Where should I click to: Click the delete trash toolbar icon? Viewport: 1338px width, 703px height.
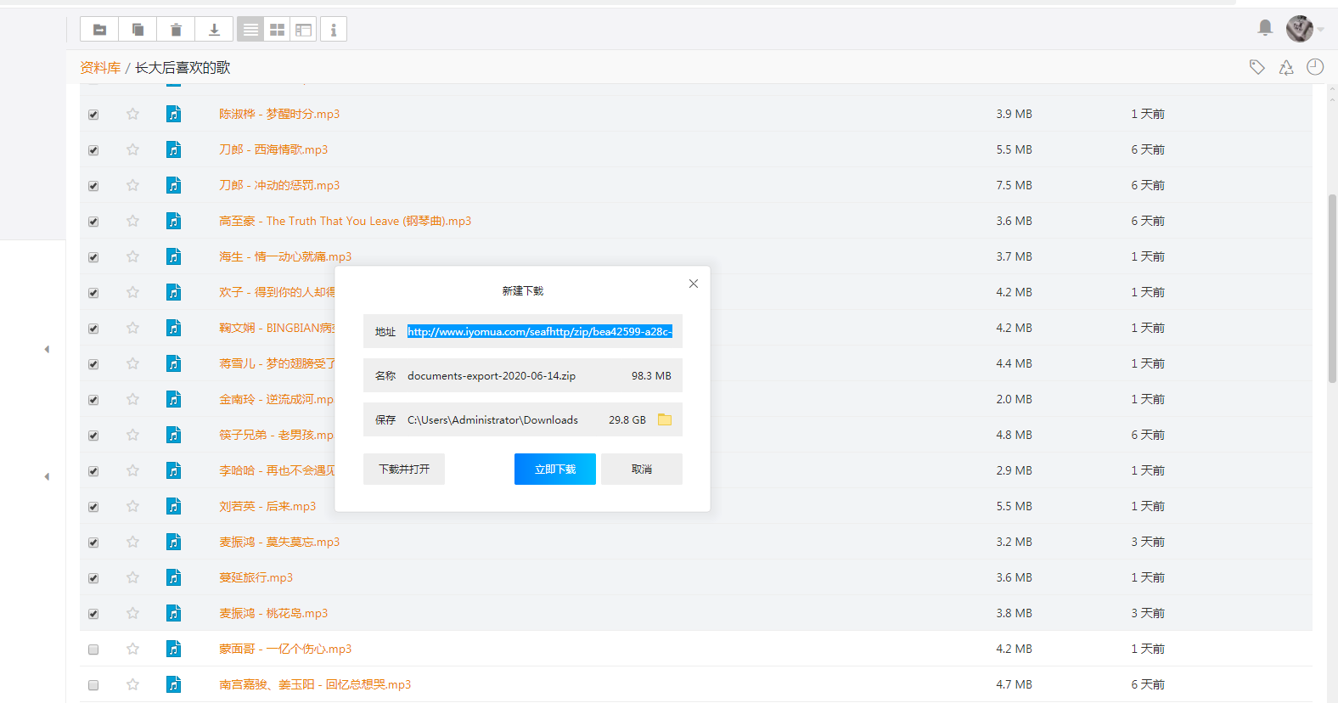point(176,30)
